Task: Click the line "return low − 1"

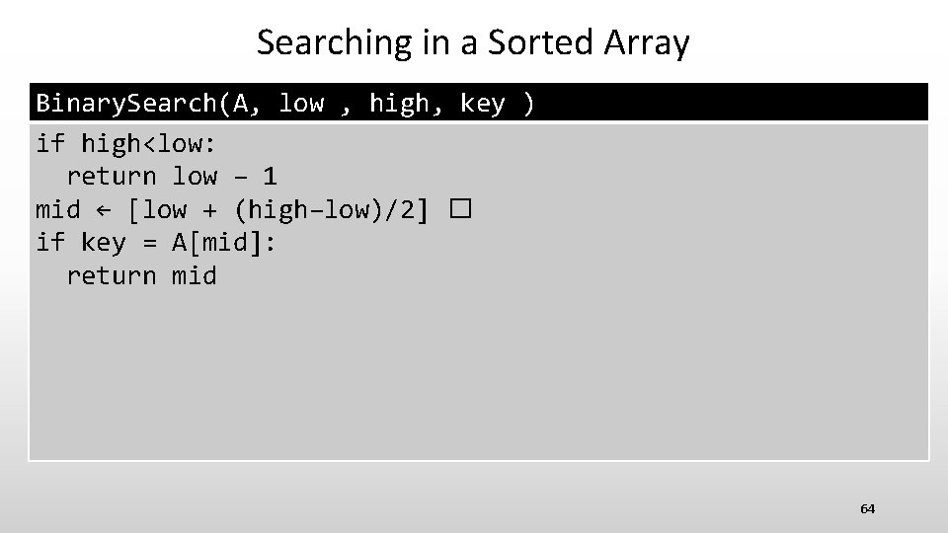Action: point(171,177)
